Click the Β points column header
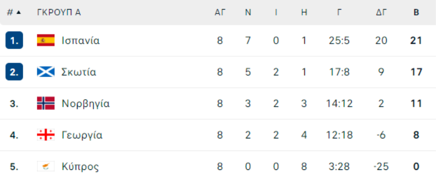This screenshot has height=182, width=436. point(416,13)
